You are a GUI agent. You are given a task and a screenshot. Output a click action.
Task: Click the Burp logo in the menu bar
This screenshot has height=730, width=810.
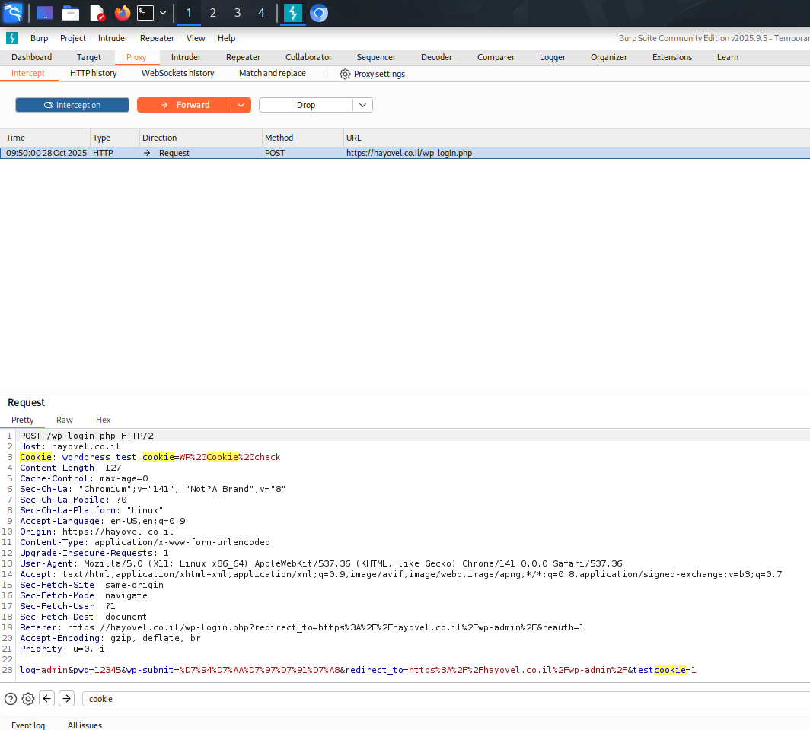click(12, 38)
